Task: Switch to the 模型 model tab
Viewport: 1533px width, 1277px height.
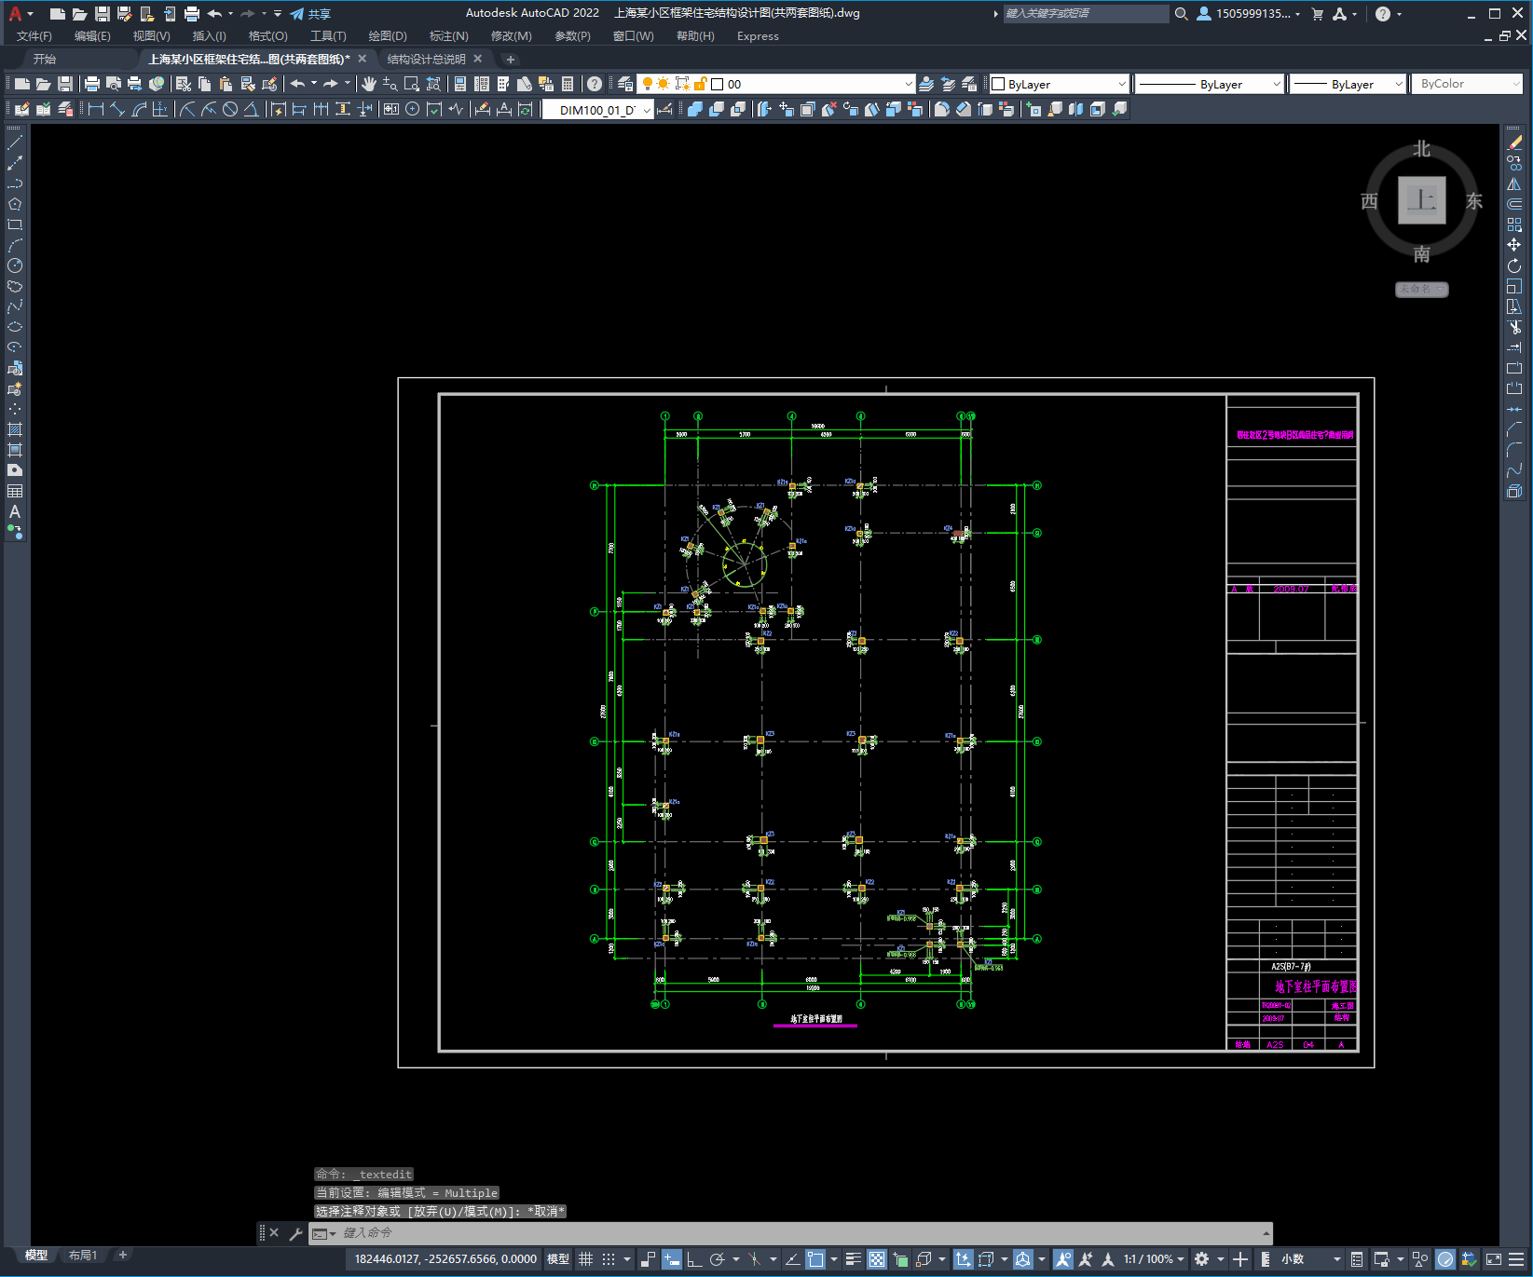Action: pos(36,1256)
